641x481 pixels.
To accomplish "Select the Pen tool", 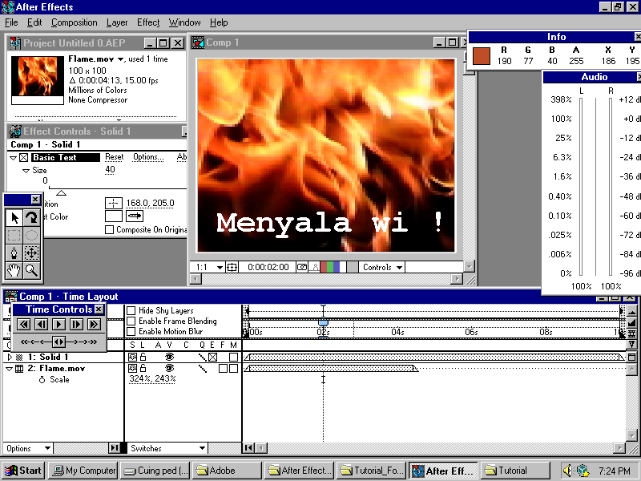I will pos(14,253).
